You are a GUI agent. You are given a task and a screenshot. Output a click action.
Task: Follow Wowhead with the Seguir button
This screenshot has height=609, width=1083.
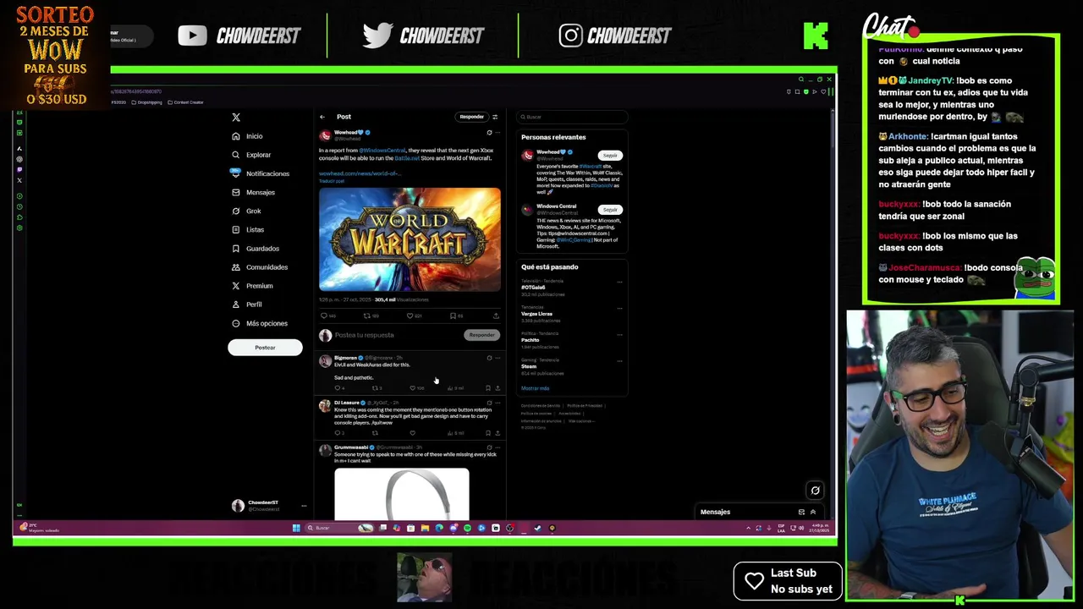tap(610, 156)
